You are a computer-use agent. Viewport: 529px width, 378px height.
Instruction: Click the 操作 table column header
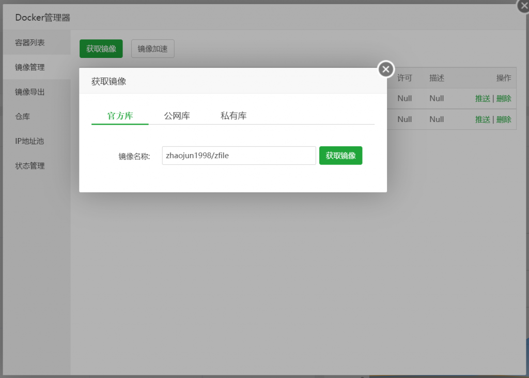click(x=504, y=78)
